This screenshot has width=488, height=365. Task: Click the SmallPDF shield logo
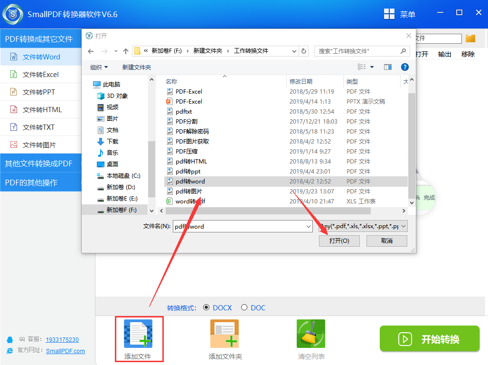click(13, 14)
